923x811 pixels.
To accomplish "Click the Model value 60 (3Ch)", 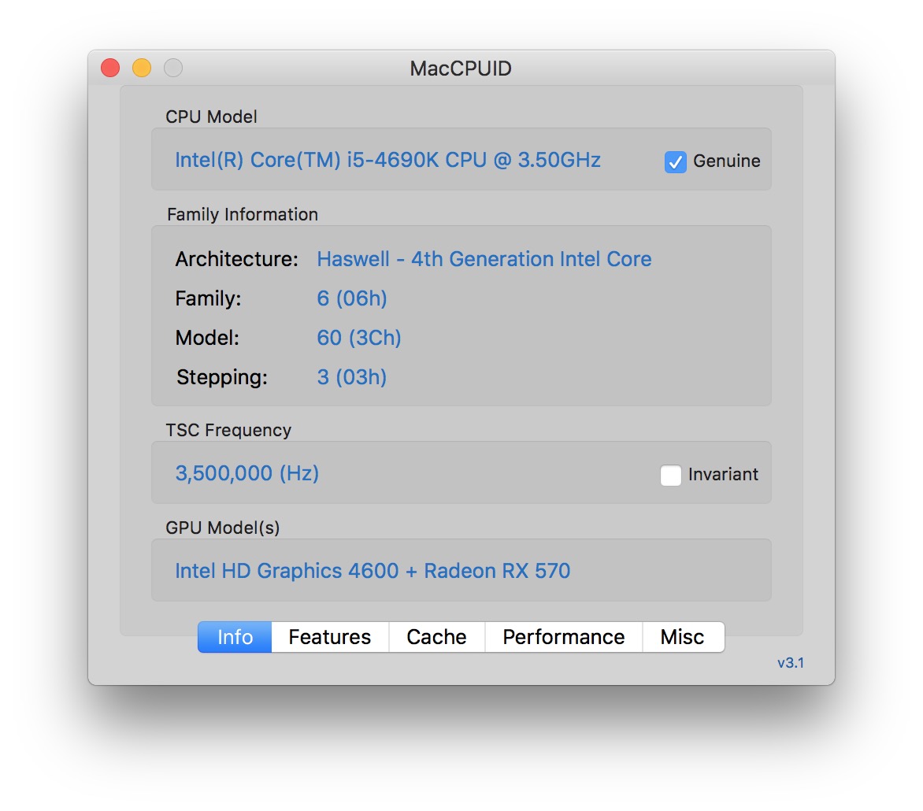I will click(x=359, y=338).
